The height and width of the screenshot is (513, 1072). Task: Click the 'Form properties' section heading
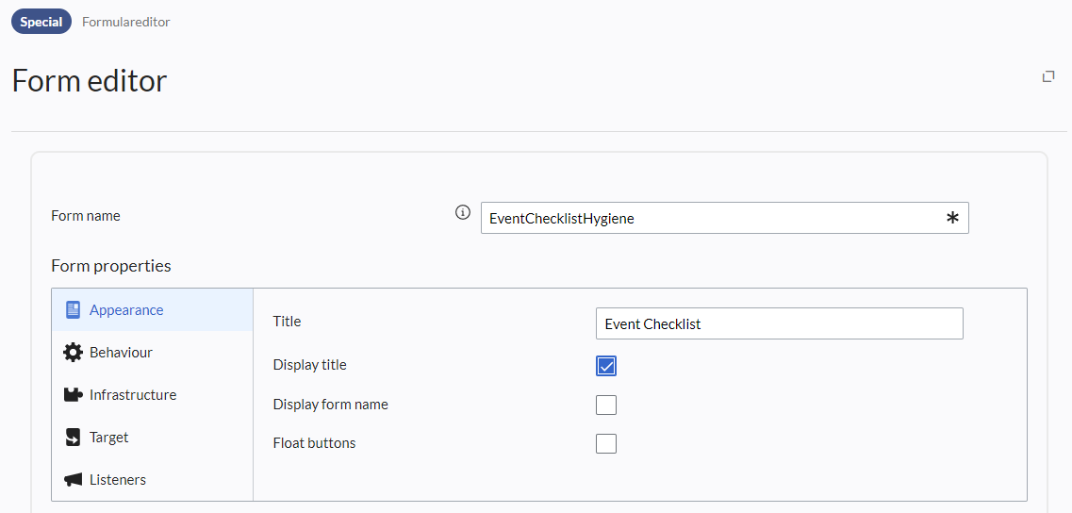tap(111, 266)
